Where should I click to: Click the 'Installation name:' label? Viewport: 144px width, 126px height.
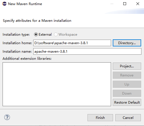pyautogui.click(x=17, y=52)
